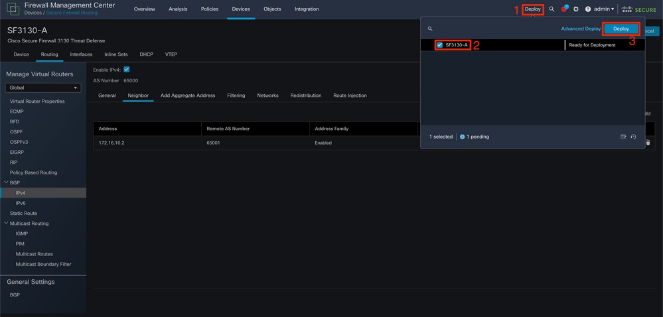Switch to the Interfaces tab
663x317 pixels.
81,54
